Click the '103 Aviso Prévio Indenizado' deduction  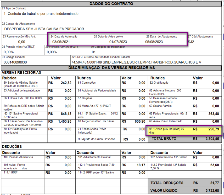point(15,167)
